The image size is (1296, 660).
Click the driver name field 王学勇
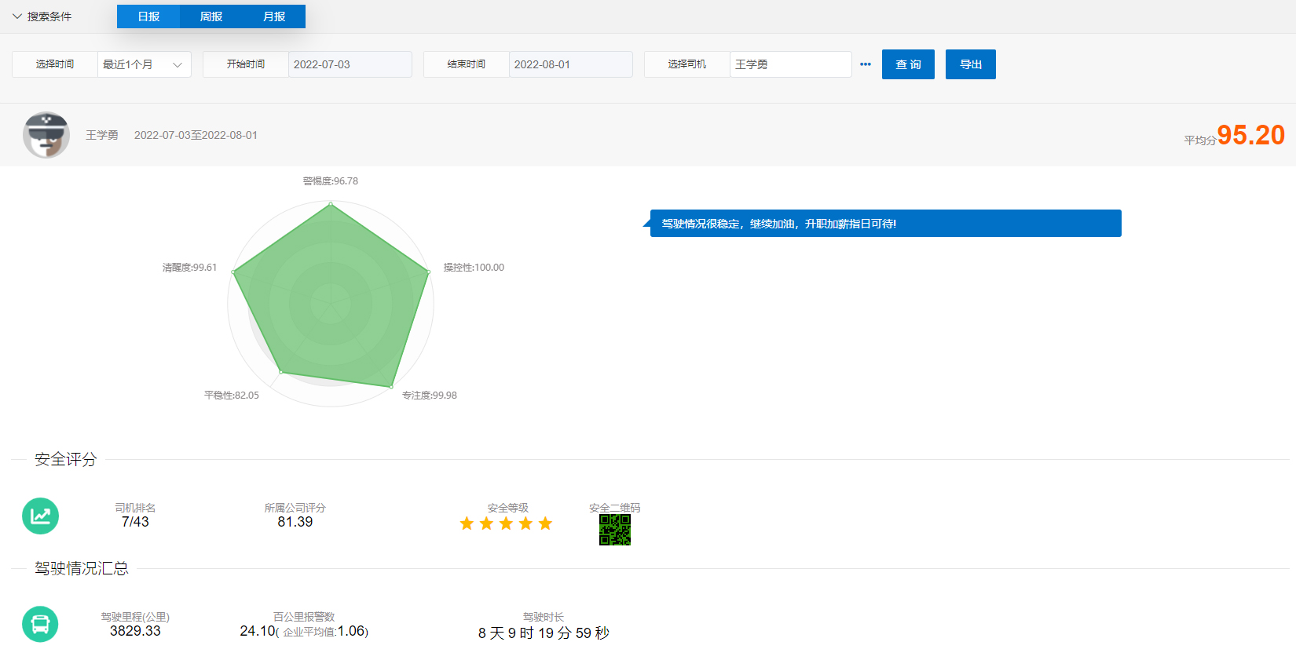click(x=790, y=64)
